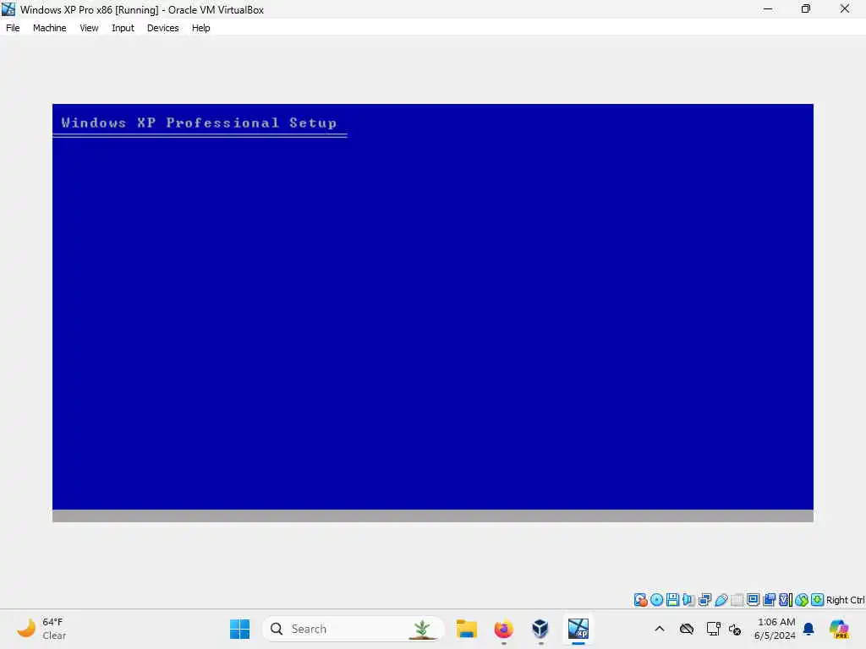Click the shared folders status icon

(x=737, y=600)
